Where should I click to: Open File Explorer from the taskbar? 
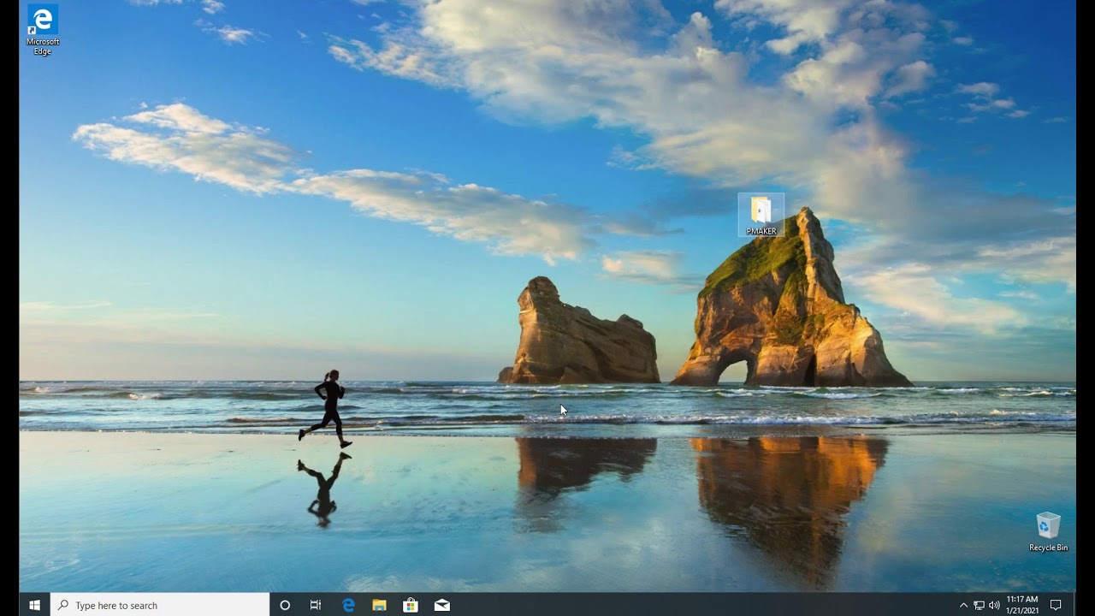379,605
